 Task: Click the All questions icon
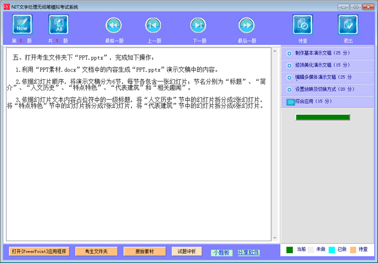(59, 25)
